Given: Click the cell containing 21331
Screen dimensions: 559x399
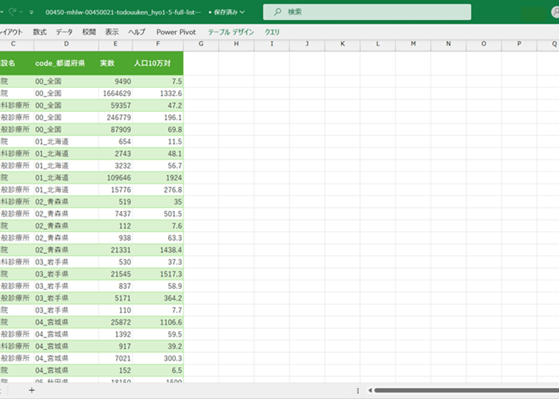Looking at the screenshot, I should (x=116, y=250).
